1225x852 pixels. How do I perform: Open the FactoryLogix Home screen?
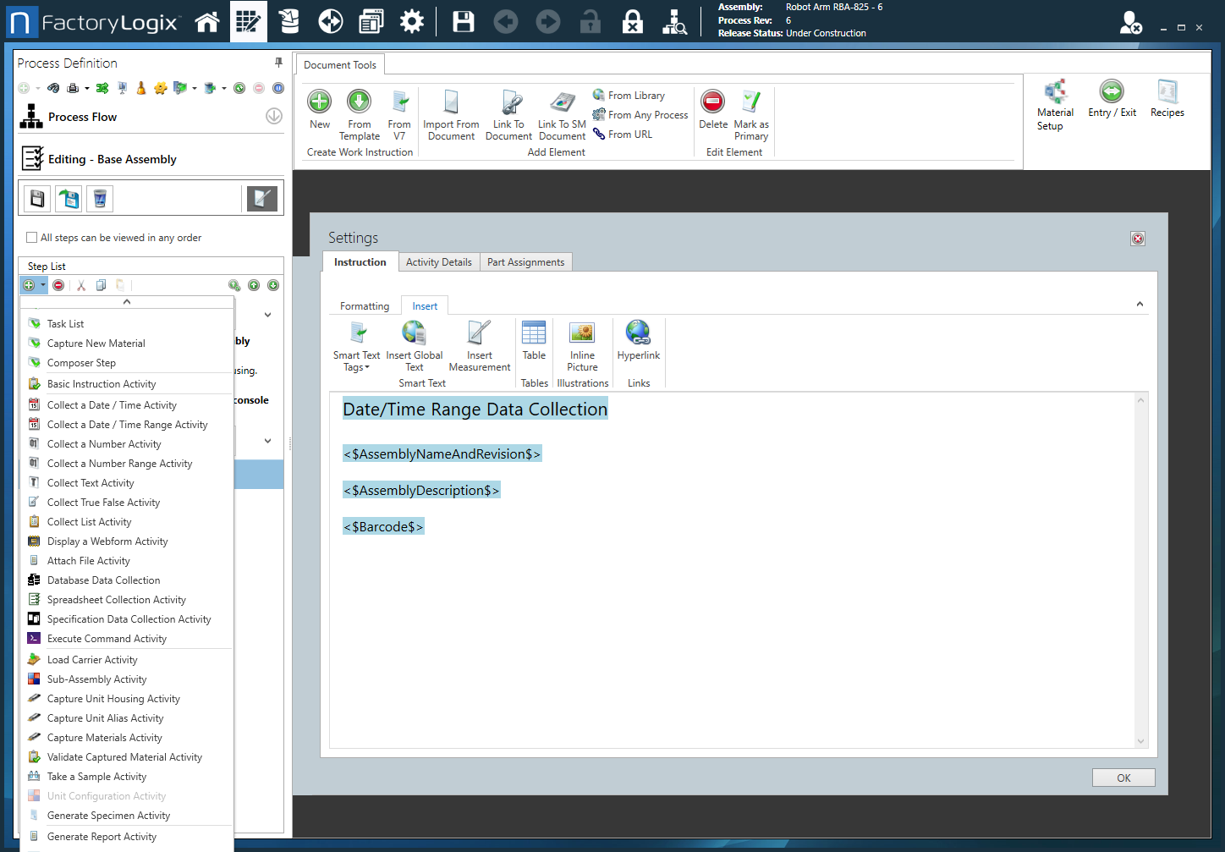coord(207,21)
